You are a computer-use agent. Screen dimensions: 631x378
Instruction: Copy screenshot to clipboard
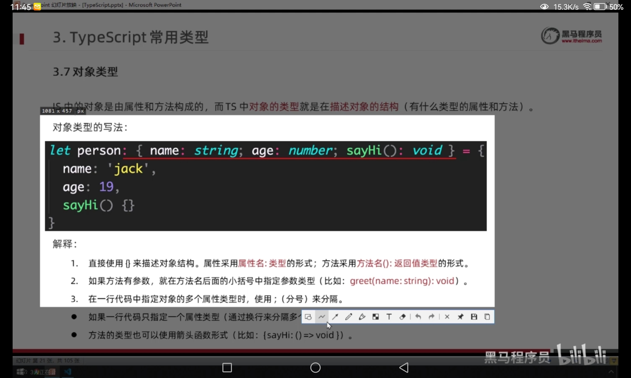click(487, 317)
